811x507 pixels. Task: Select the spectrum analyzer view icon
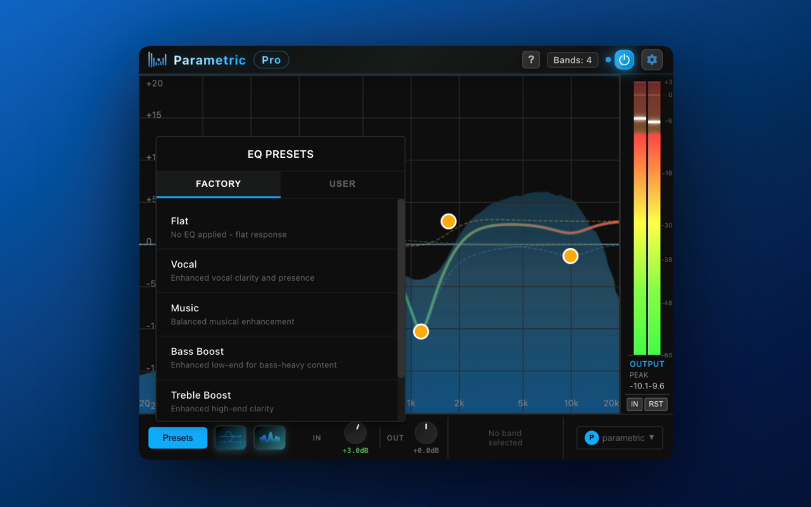[269, 437]
